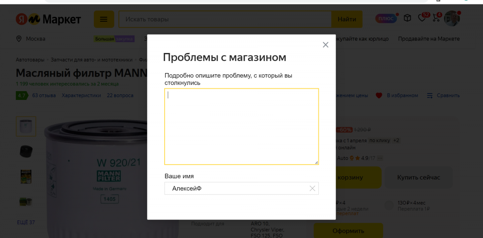483x238 pixels.
Task: Click Купить сейчас button
Action: 419,177
